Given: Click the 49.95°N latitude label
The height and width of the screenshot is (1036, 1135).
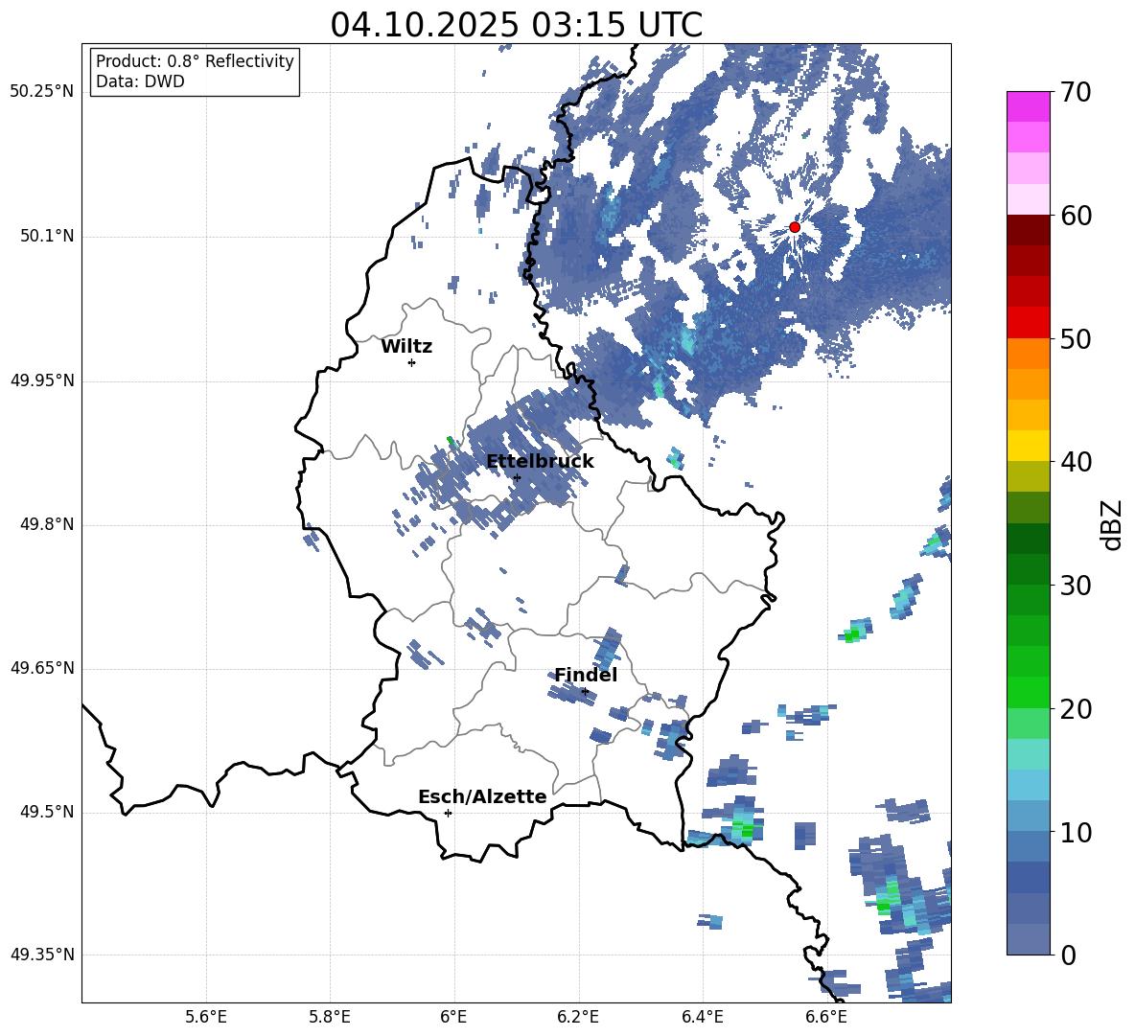Looking at the screenshot, I should click(42, 381).
